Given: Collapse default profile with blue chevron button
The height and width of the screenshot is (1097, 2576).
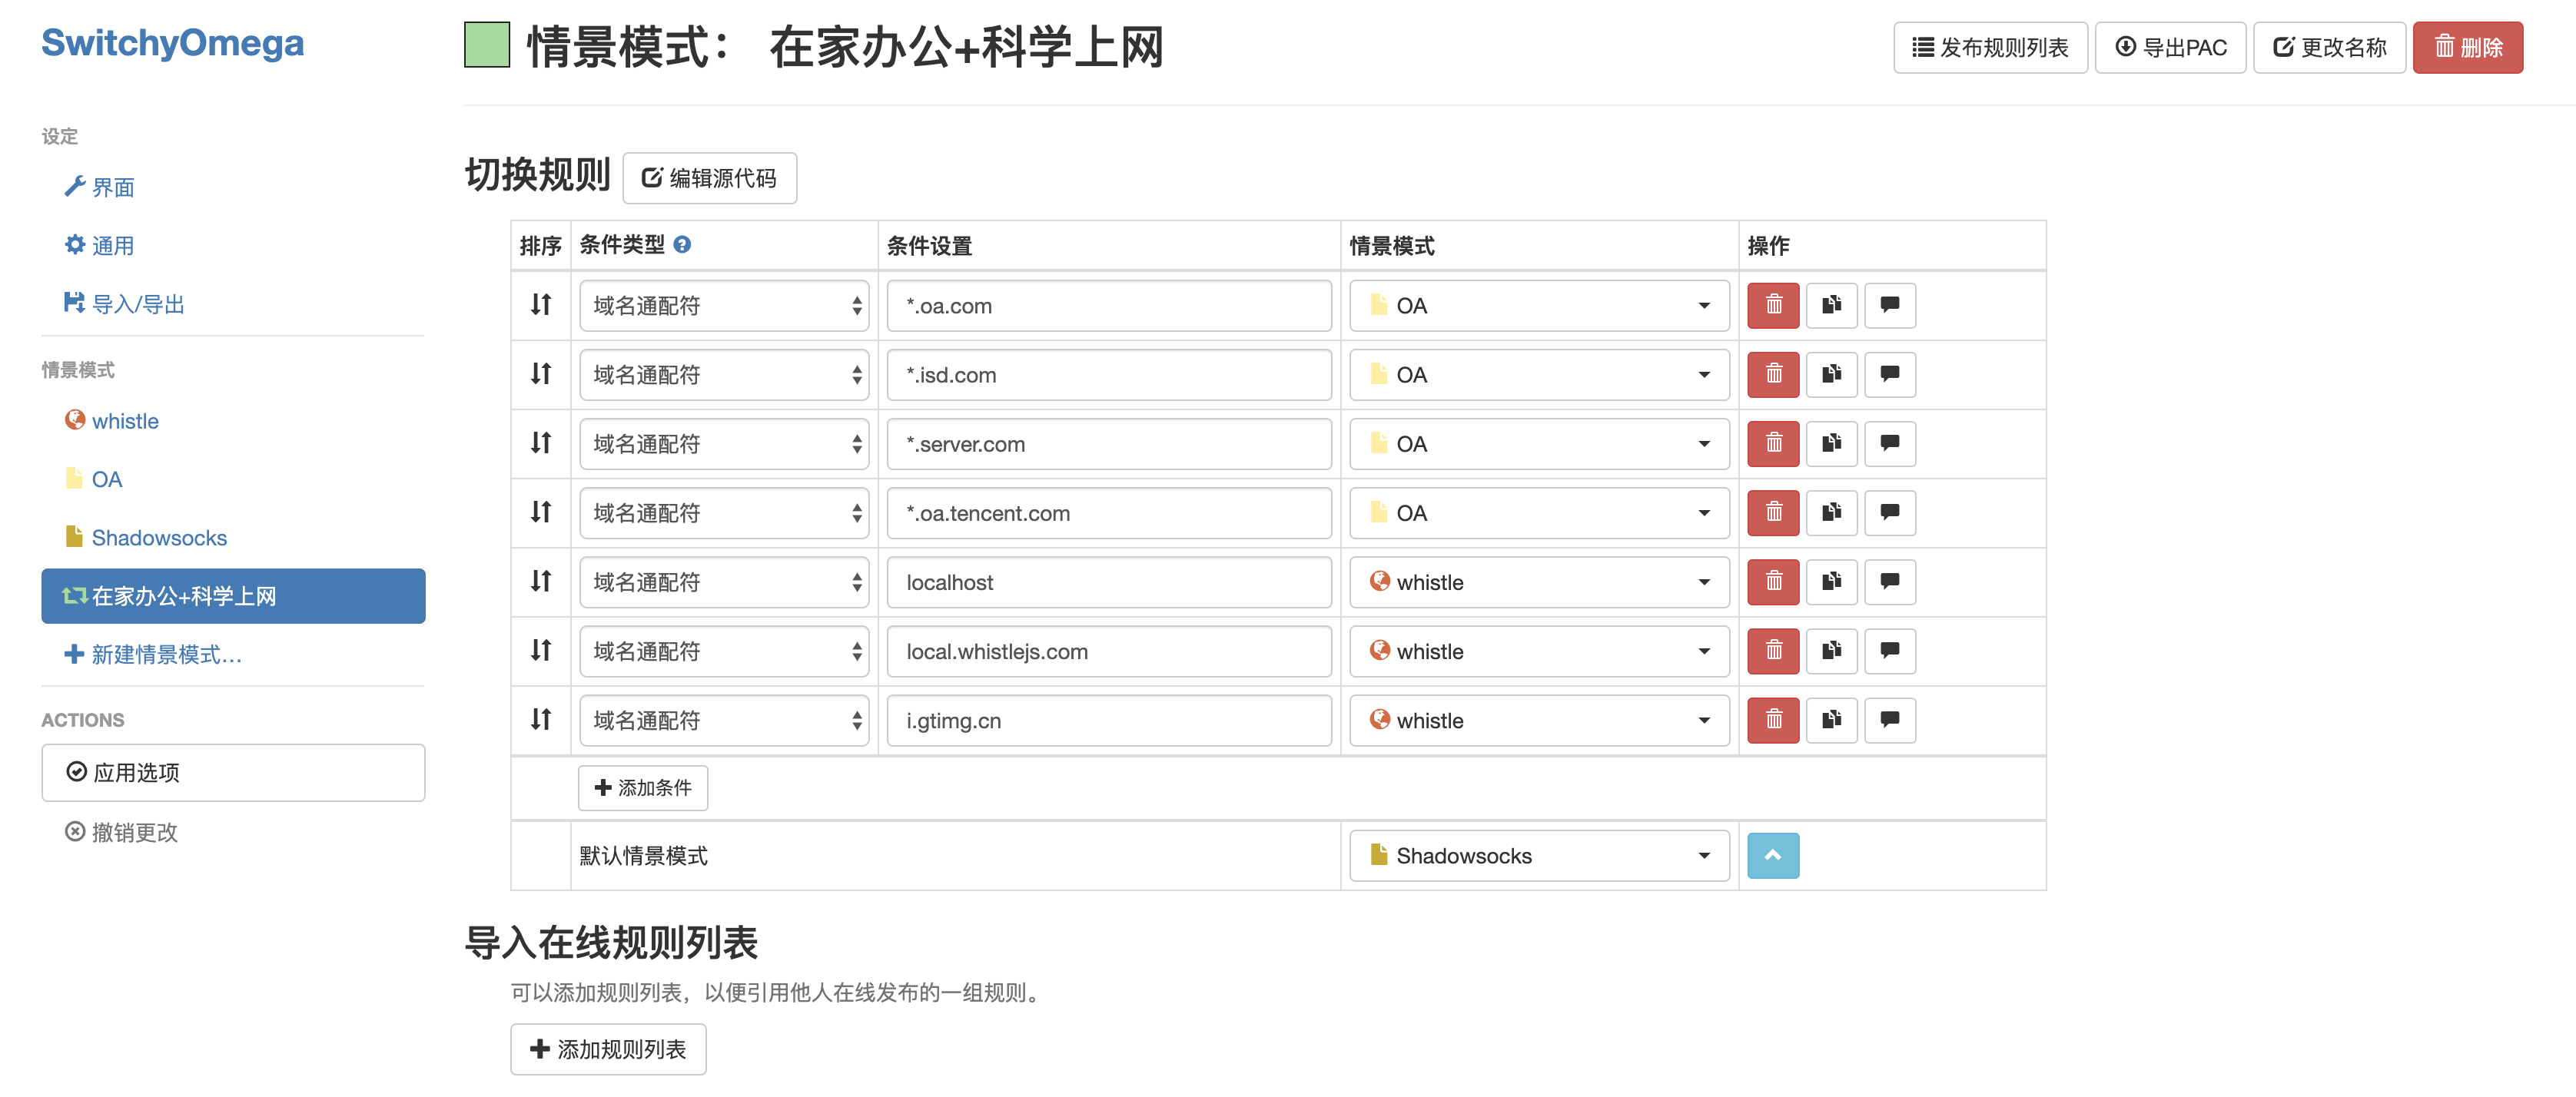Looking at the screenshot, I should pos(1772,855).
